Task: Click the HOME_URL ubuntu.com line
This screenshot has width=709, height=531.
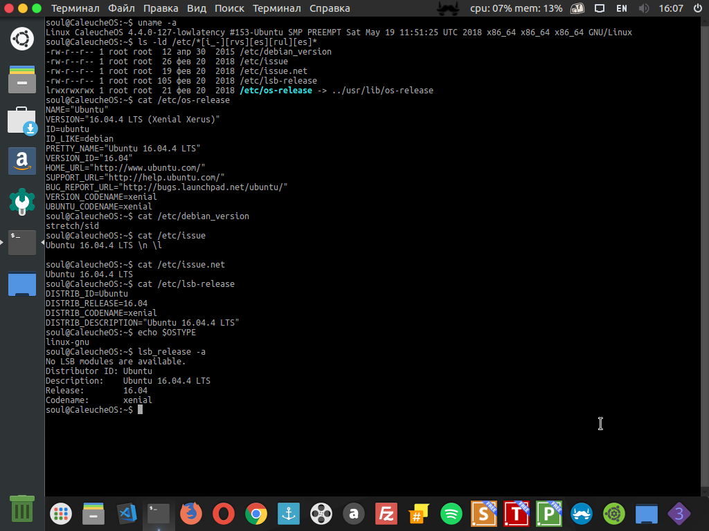Action: [x=125, y=167]
